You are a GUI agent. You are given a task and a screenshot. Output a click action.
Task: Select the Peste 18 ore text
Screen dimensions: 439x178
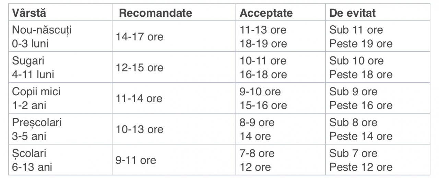pos(361,74)
